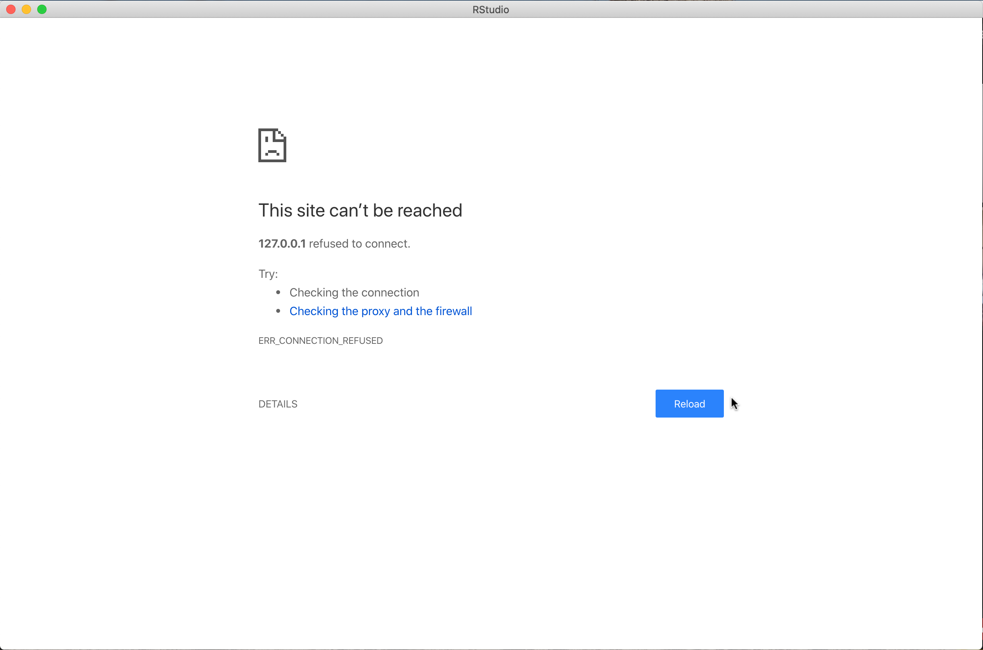Click the ERR_CONNECTION_REFUSED error code
983x650 pixels.
point(320,340)
